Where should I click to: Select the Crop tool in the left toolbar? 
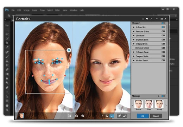tap(7, 43)
